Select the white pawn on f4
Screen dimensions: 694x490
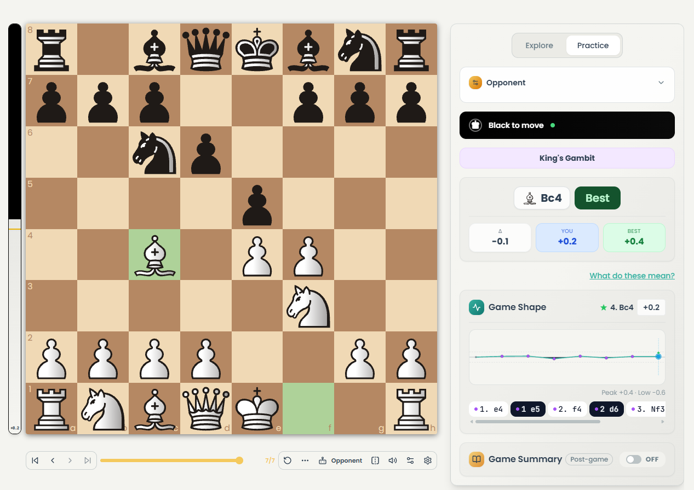click(309, 254)
